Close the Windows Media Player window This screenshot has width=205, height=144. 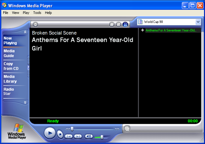pyautogui.click(x=200, y=6)
